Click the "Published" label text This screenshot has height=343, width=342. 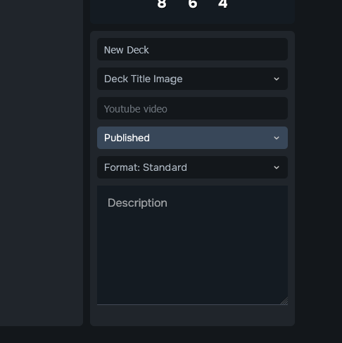pyautogui.click(x=127, y=138)
